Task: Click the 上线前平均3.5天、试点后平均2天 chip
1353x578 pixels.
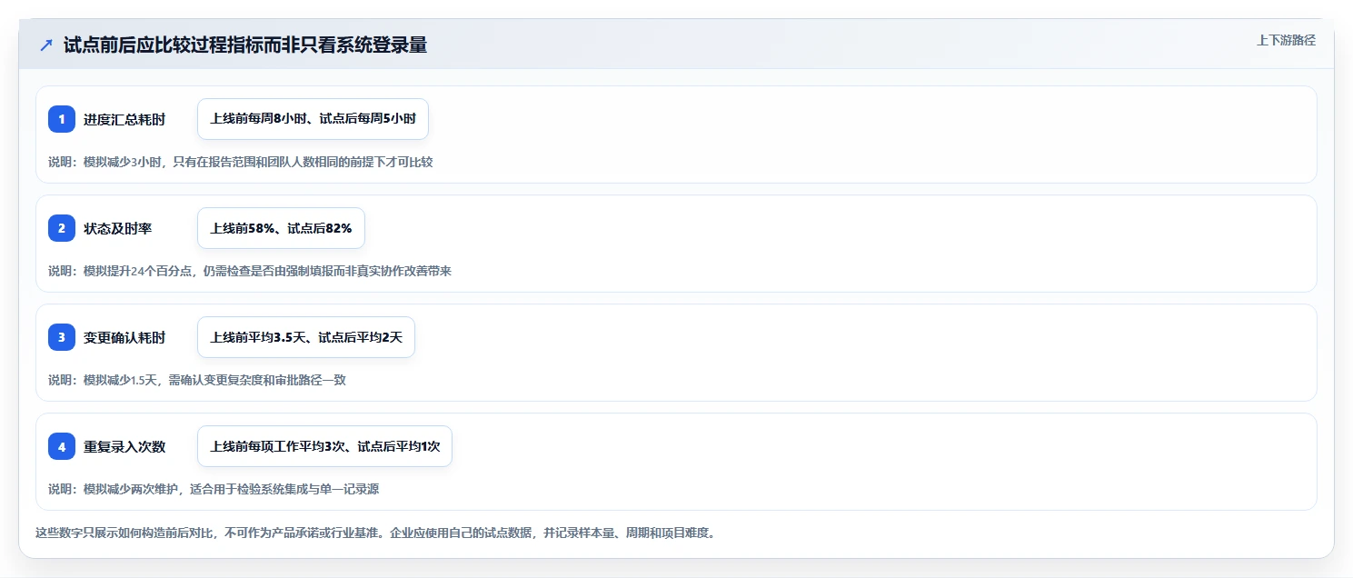Action: click(x=306, y=337)
